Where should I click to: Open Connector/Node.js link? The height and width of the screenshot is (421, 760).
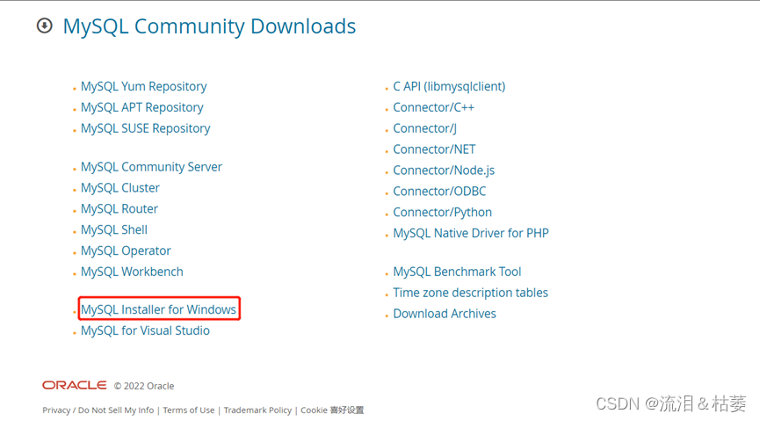[444, 171]
